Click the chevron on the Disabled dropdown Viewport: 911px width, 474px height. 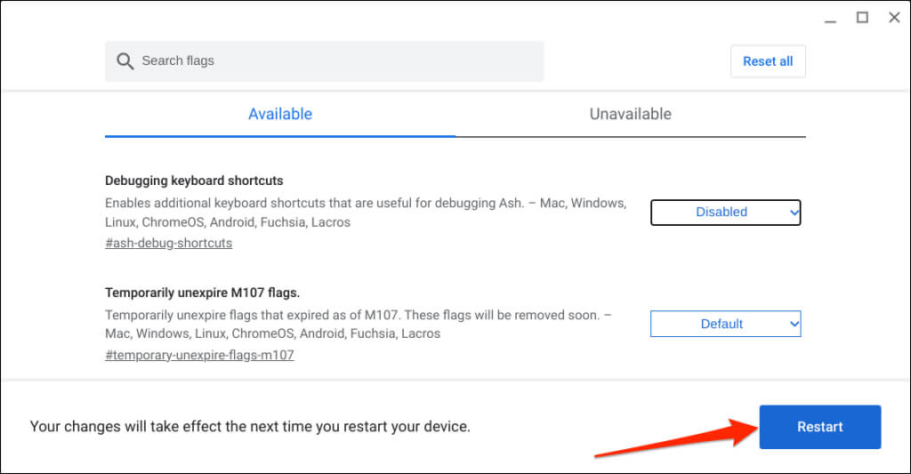[x=794, y=213]
